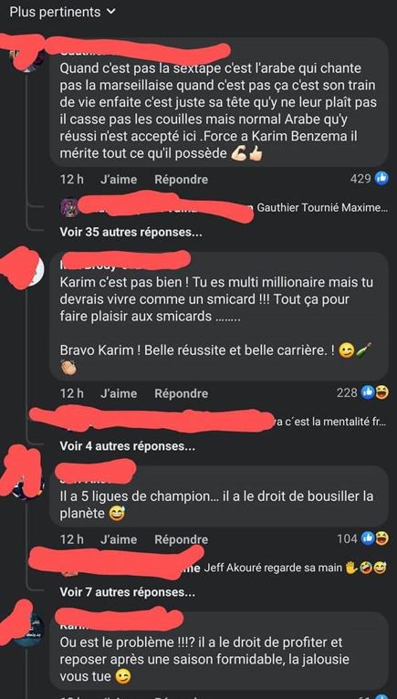Expand 'Voir 35 autres réponses'
397x699 pixels.
pyautogui.click(x=131, y=233)
